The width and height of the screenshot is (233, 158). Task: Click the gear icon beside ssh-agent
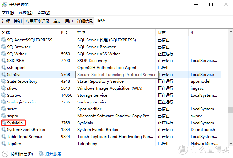pyautogui.click(x=4, y=67)
